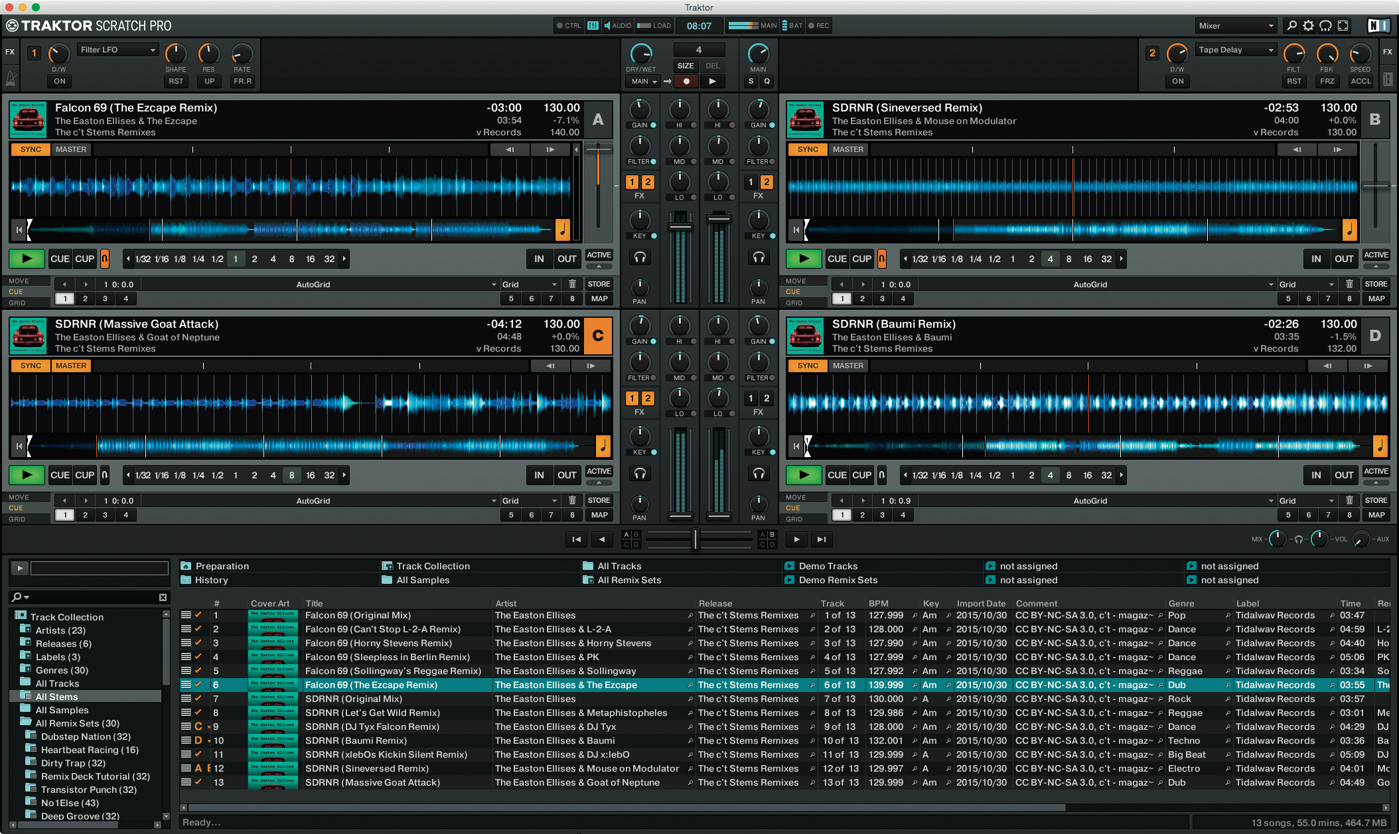Viewport: 1399px width, 834px height.
Task: Toggle headphone cue for Deck A channel
Action: tap(640, 257)
